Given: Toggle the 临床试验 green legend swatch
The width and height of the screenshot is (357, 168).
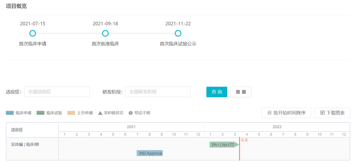Looking at the screenshot, I should tap(40, 113).
